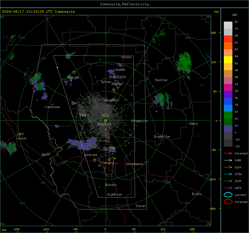Click the red forecast arrow in legend

point(228,153)
